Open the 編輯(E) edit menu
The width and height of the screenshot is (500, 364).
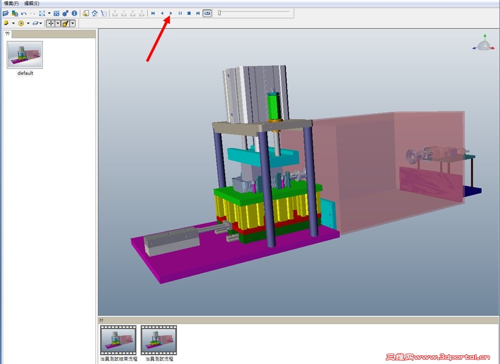tap(32, 3)
